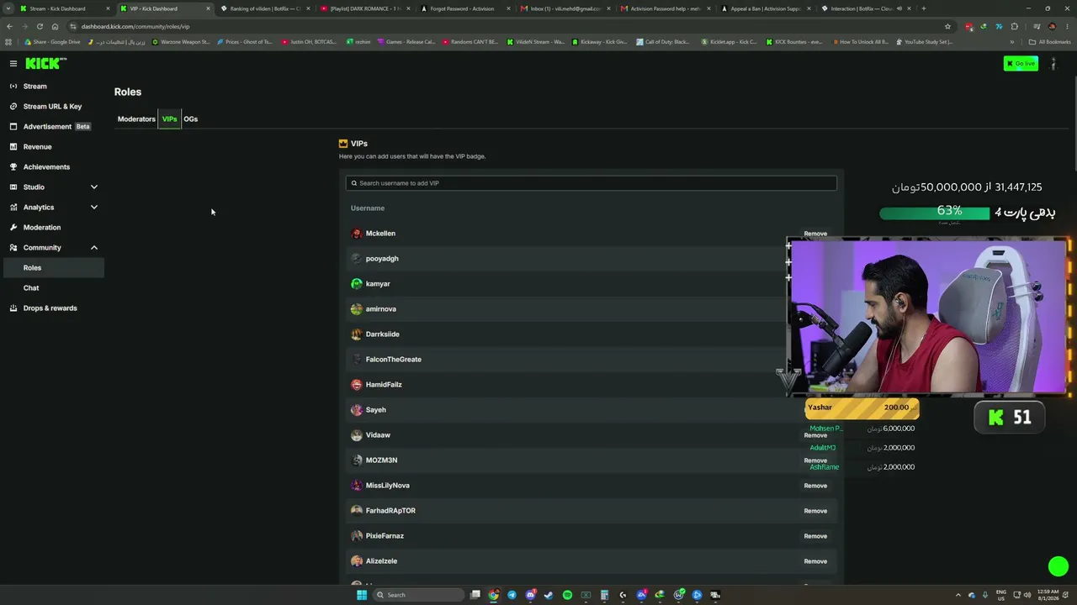Open Stream URL & Key key icon
The image size is (1077, 605).
pos(13,107)
